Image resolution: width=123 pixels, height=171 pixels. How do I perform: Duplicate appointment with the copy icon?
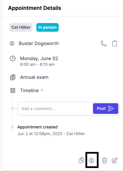[82, 160]
